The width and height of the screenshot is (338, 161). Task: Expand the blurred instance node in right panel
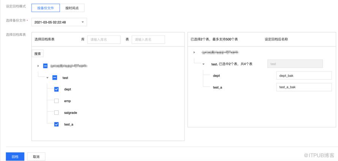pos(194,52)
